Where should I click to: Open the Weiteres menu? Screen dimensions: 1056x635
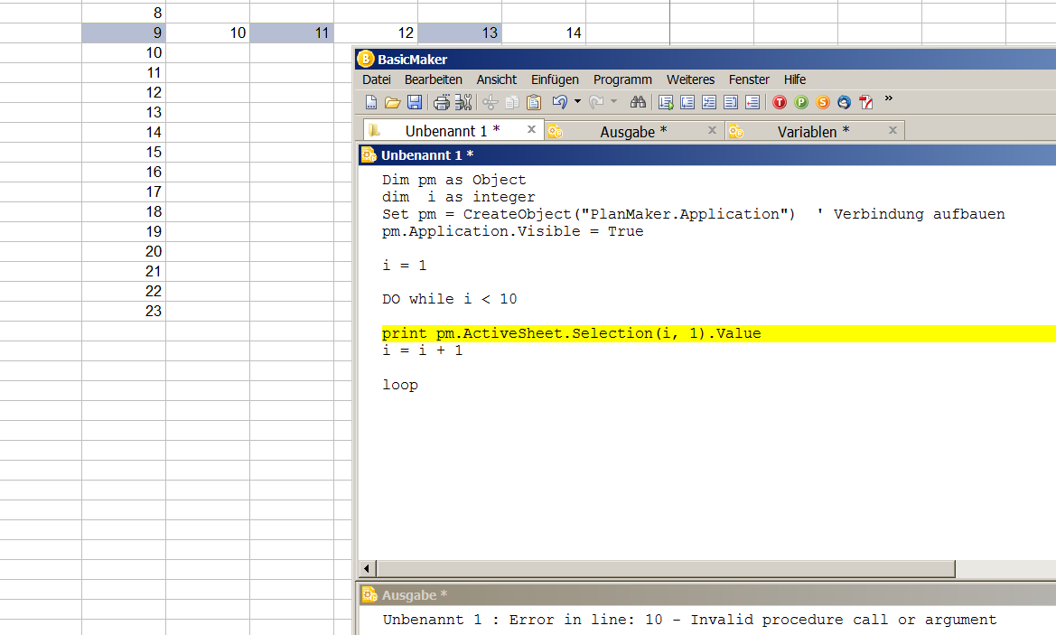[690, 79]
